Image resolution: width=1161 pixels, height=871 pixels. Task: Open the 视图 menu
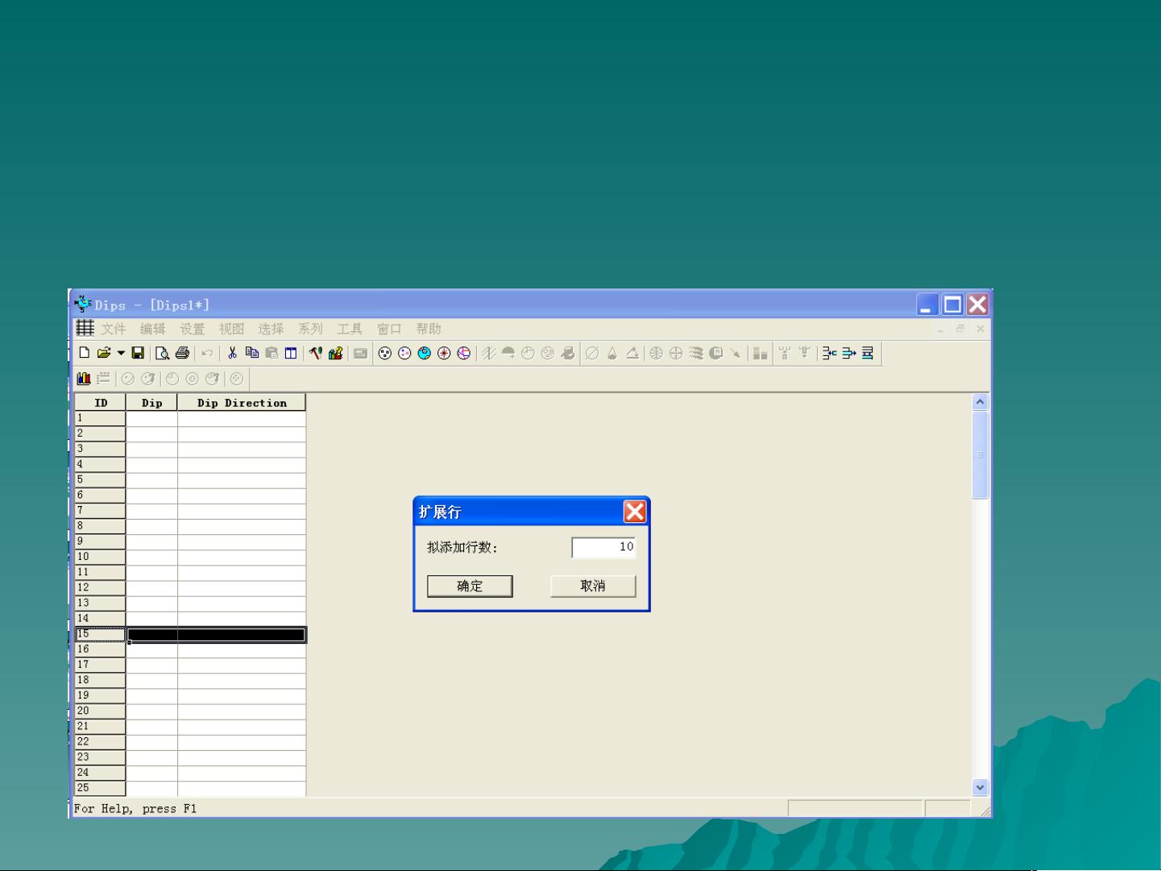click(x=231, y=329)
